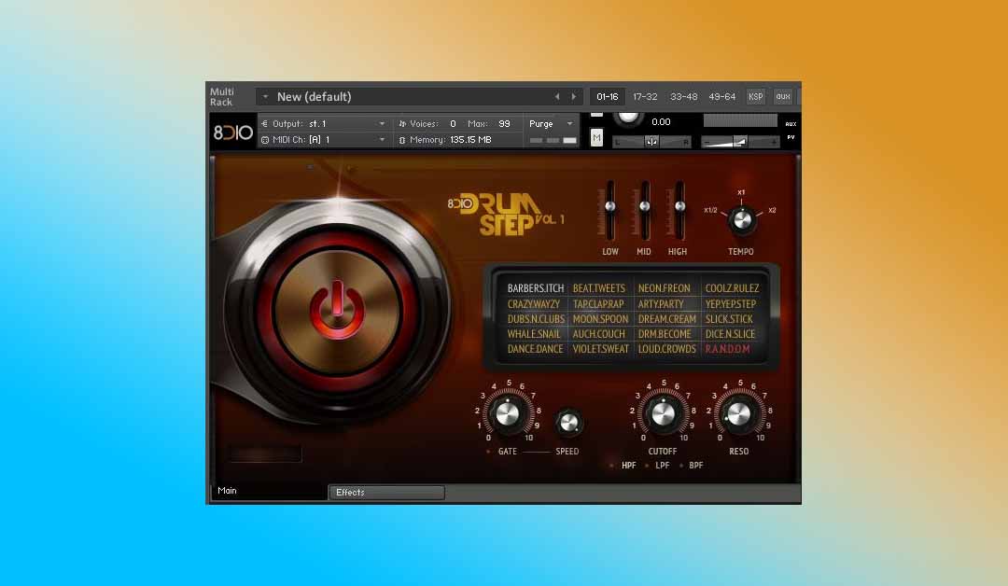The image size is (1008, 586).
Task: Toggle the KSP script button
Action: coord(755,96)
